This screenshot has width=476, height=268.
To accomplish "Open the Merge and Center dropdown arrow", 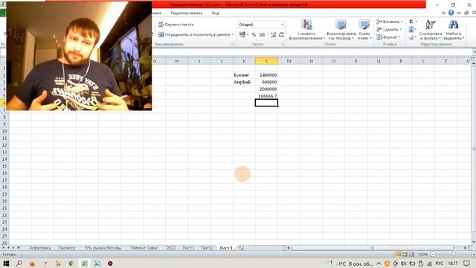I will [233, 35].
